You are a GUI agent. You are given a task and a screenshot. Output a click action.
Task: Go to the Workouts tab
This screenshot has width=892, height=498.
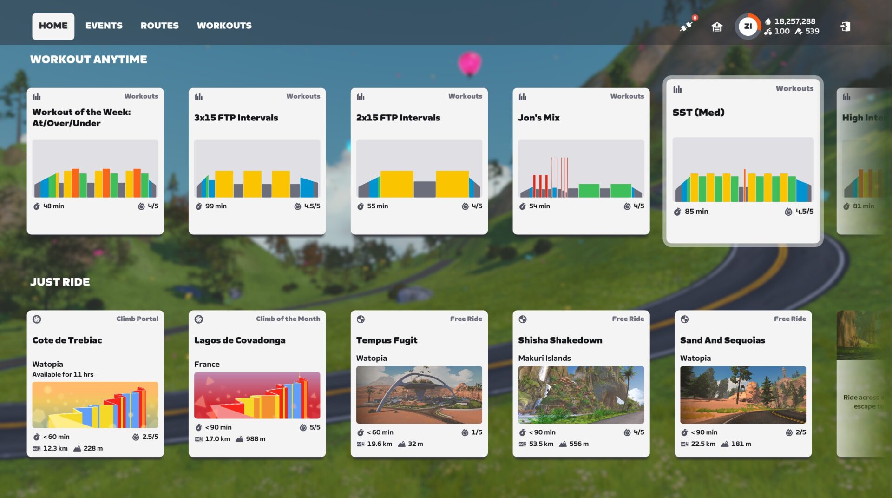click(224, 26)
